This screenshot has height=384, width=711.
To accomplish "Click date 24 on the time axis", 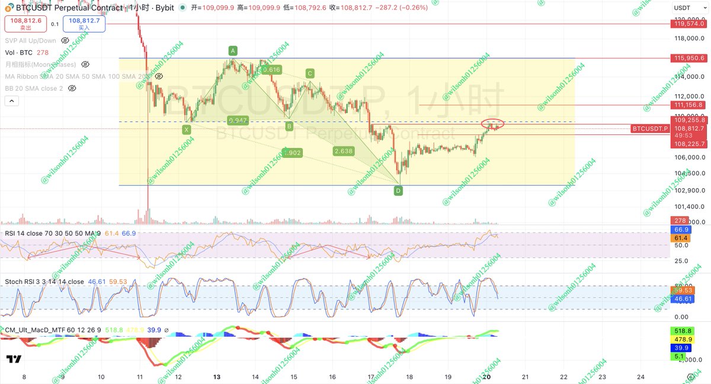I will coord(640,376).
